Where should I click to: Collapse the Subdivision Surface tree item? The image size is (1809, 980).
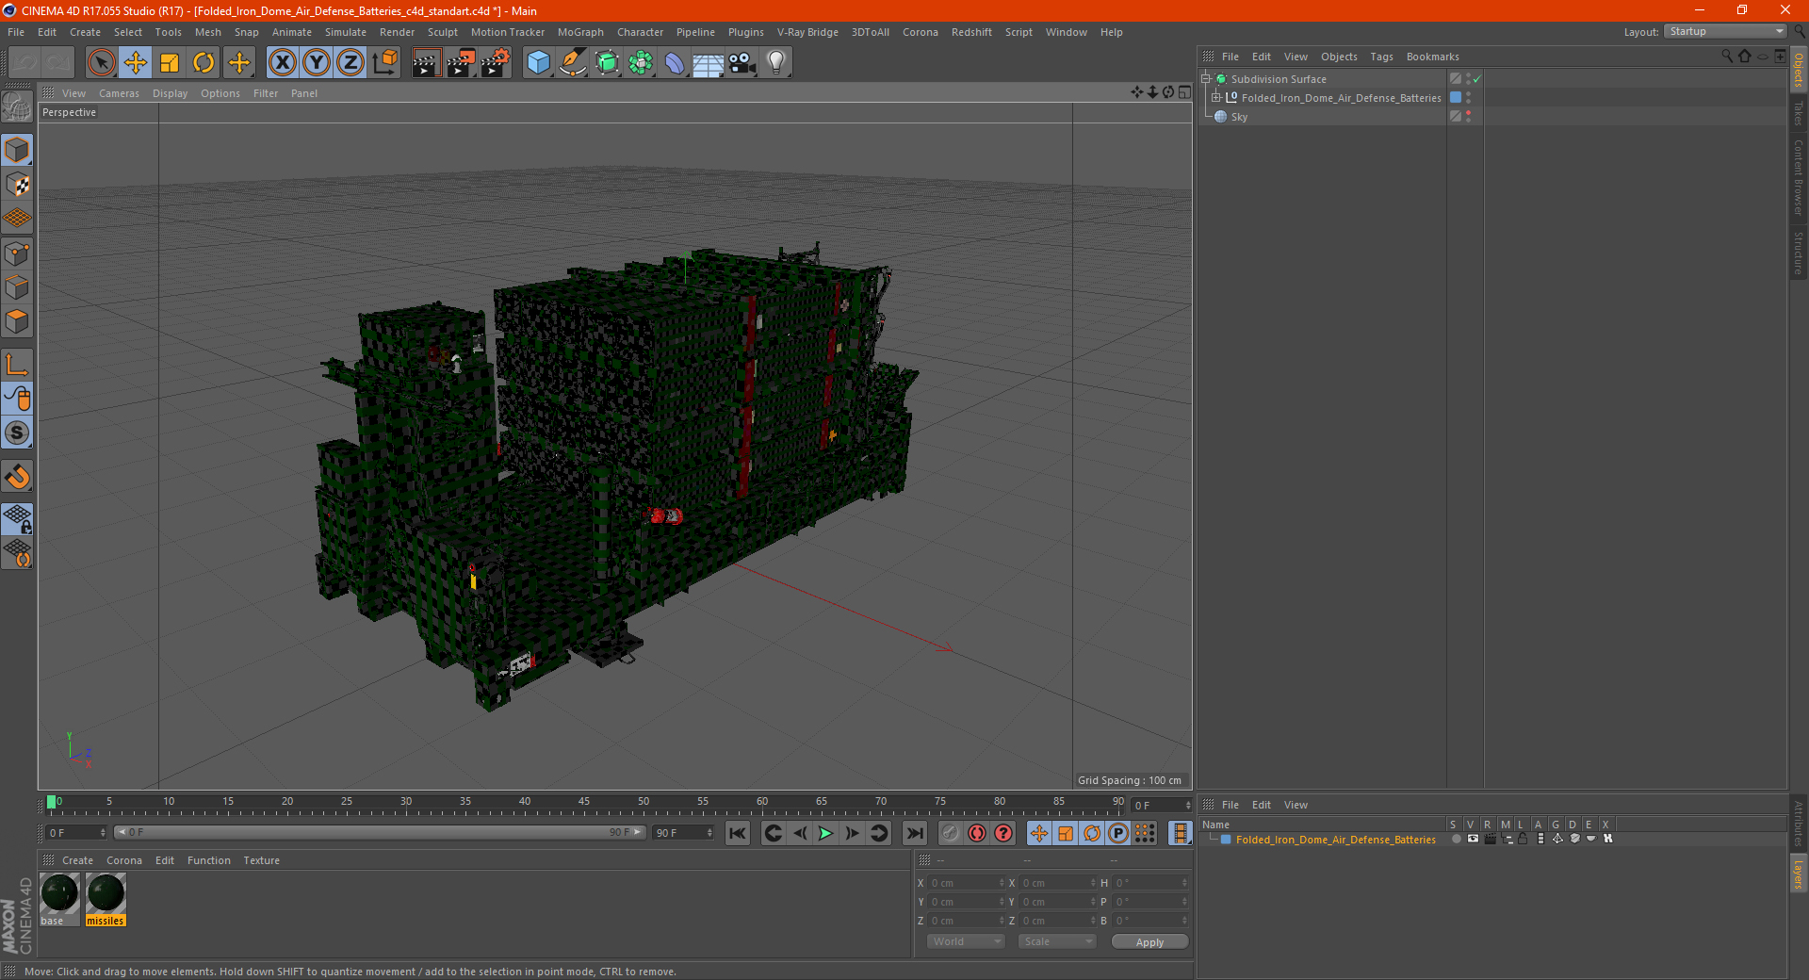click(x=1205, y=79)
